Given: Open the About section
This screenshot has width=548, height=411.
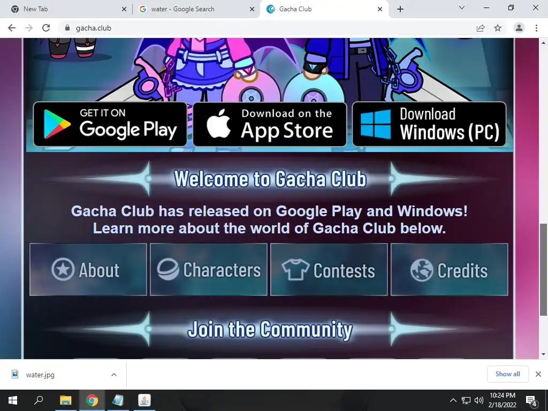Looking at the screenshot, I should click(x=88, y=270).
